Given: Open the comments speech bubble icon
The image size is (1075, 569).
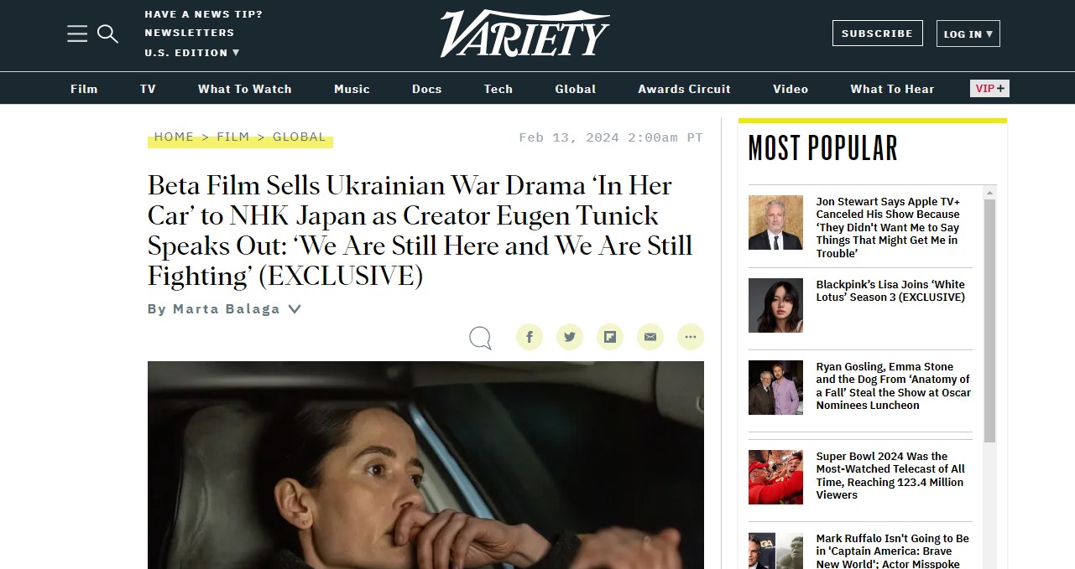Looking at the screenshot, I should (x=481, y=338).
